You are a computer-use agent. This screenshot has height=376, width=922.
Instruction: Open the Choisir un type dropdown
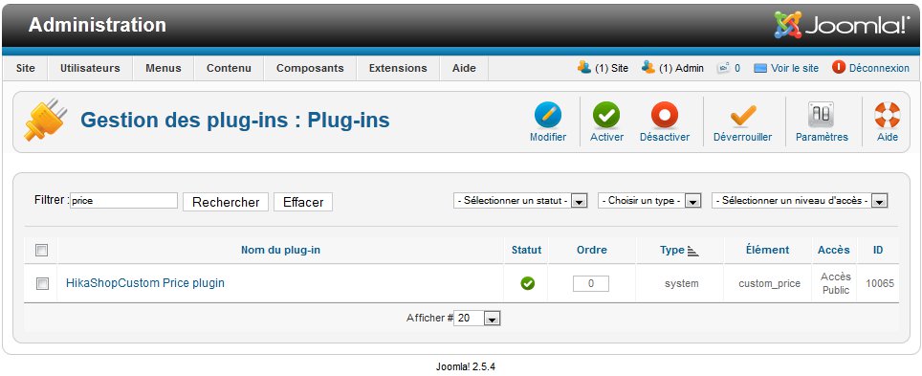649,201
